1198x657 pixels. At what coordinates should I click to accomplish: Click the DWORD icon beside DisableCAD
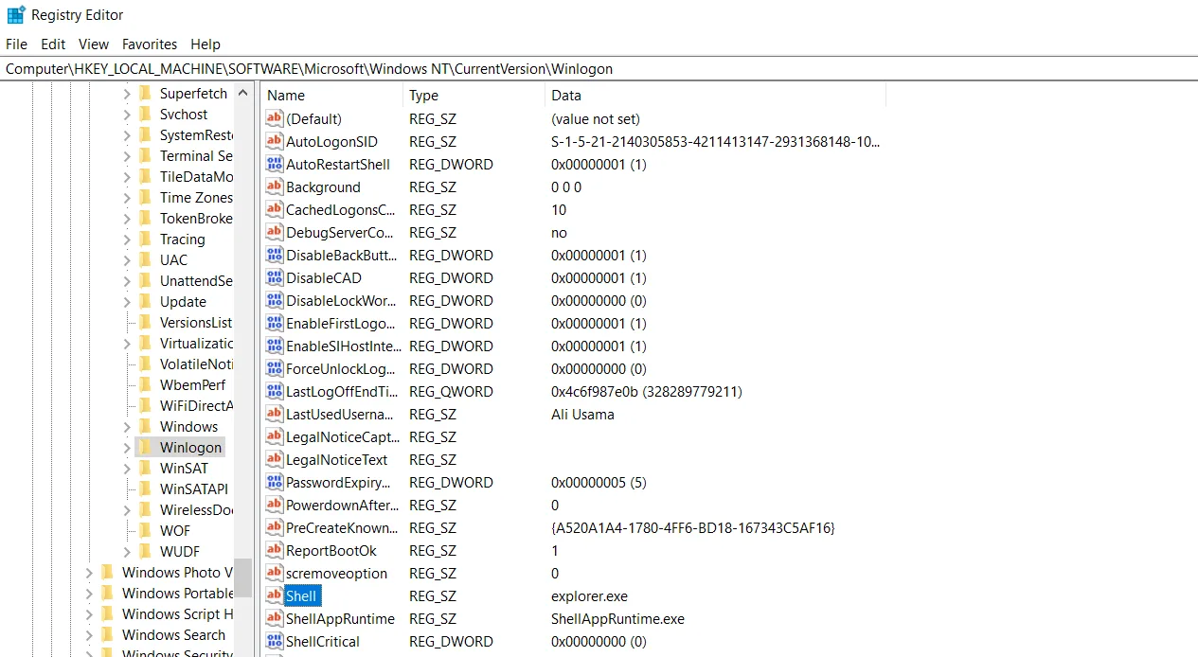point(273,277)
